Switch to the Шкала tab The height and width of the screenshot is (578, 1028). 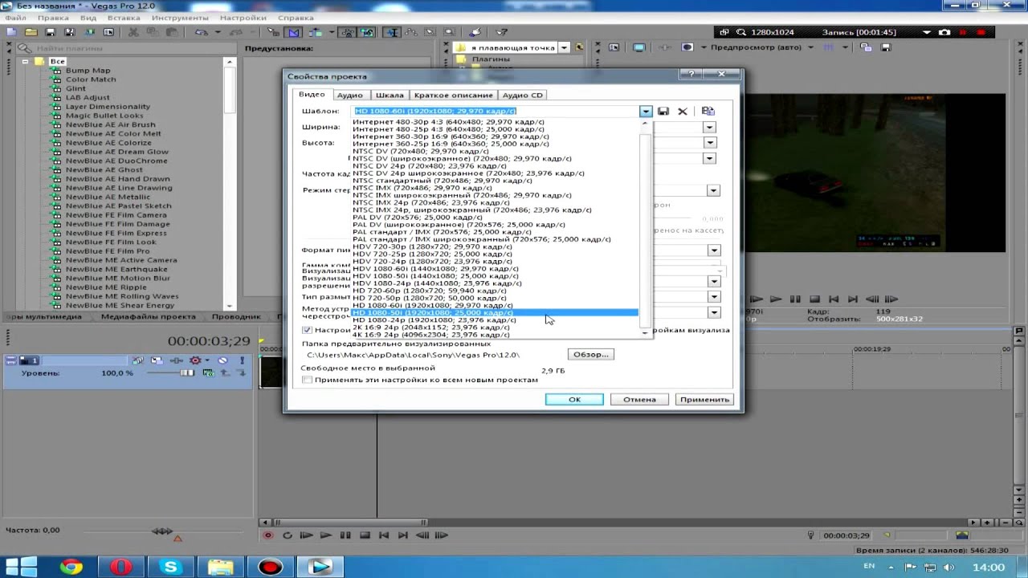[390, 95]
